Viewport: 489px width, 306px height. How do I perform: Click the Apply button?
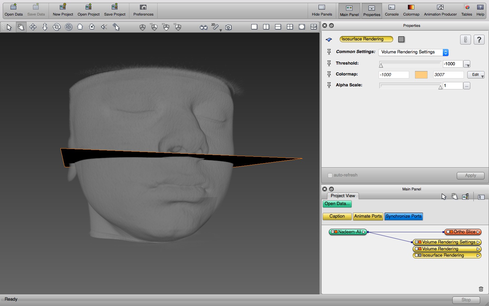point(470,175)
